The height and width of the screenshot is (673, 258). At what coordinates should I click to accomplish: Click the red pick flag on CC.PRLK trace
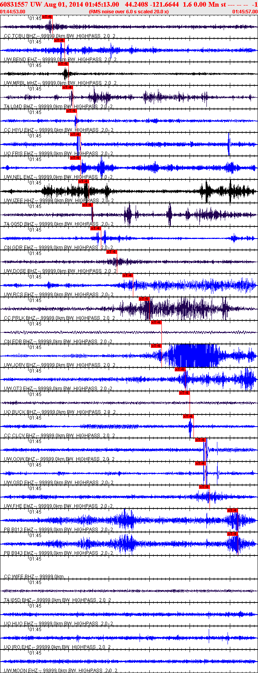coord(144,299)
